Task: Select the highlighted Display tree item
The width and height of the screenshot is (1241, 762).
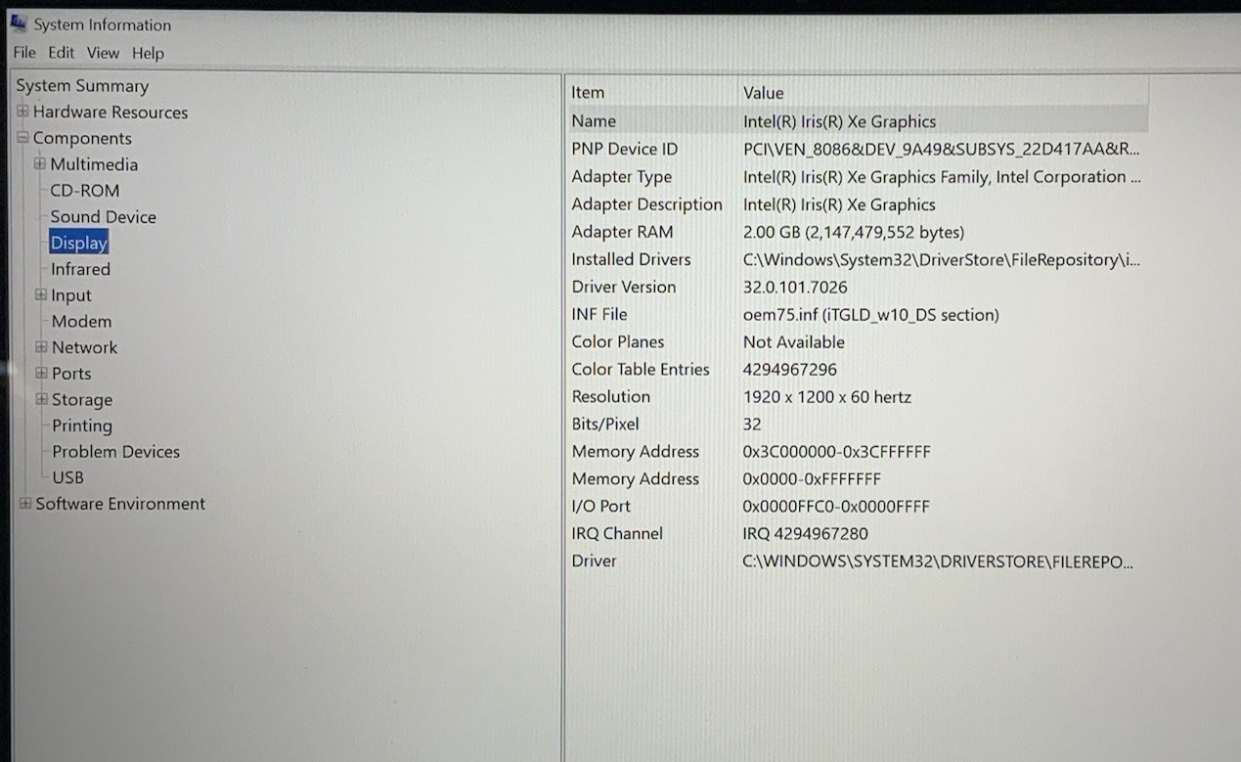Action: [x=79, y=243]
